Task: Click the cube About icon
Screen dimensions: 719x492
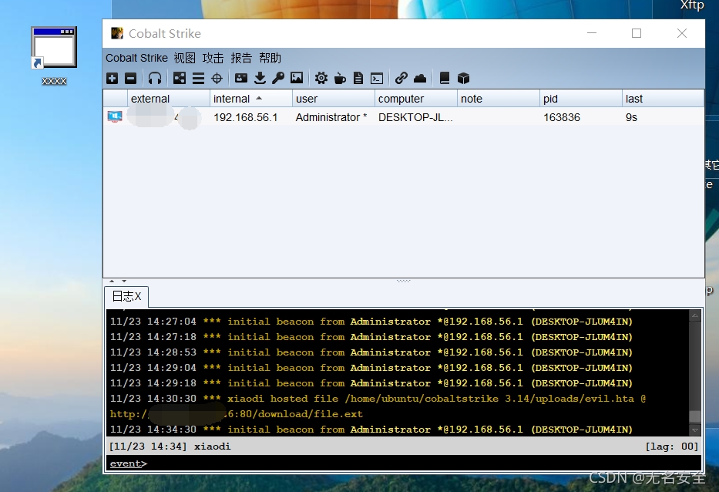Action: point(464,78)
